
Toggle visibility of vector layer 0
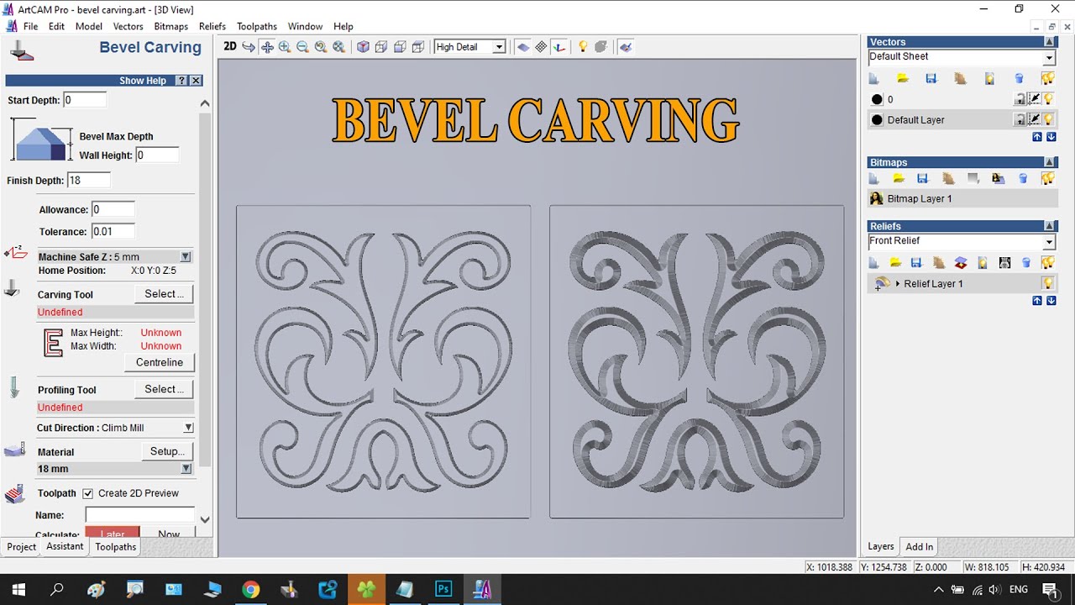[1048, 99]
